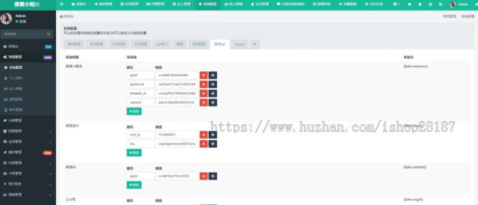Select 个人资料 in the sidebar

click(x=28, y=78)
